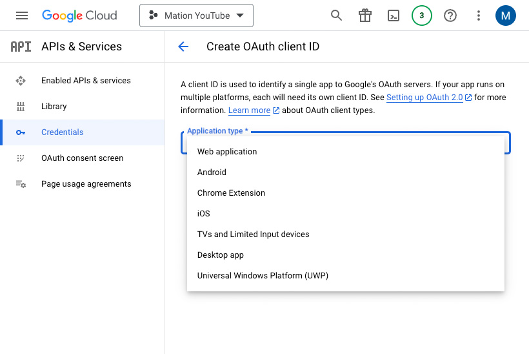Click the OAuth consent screen icon
Viewport: 529px width, 354px height.
coord(21,158)
